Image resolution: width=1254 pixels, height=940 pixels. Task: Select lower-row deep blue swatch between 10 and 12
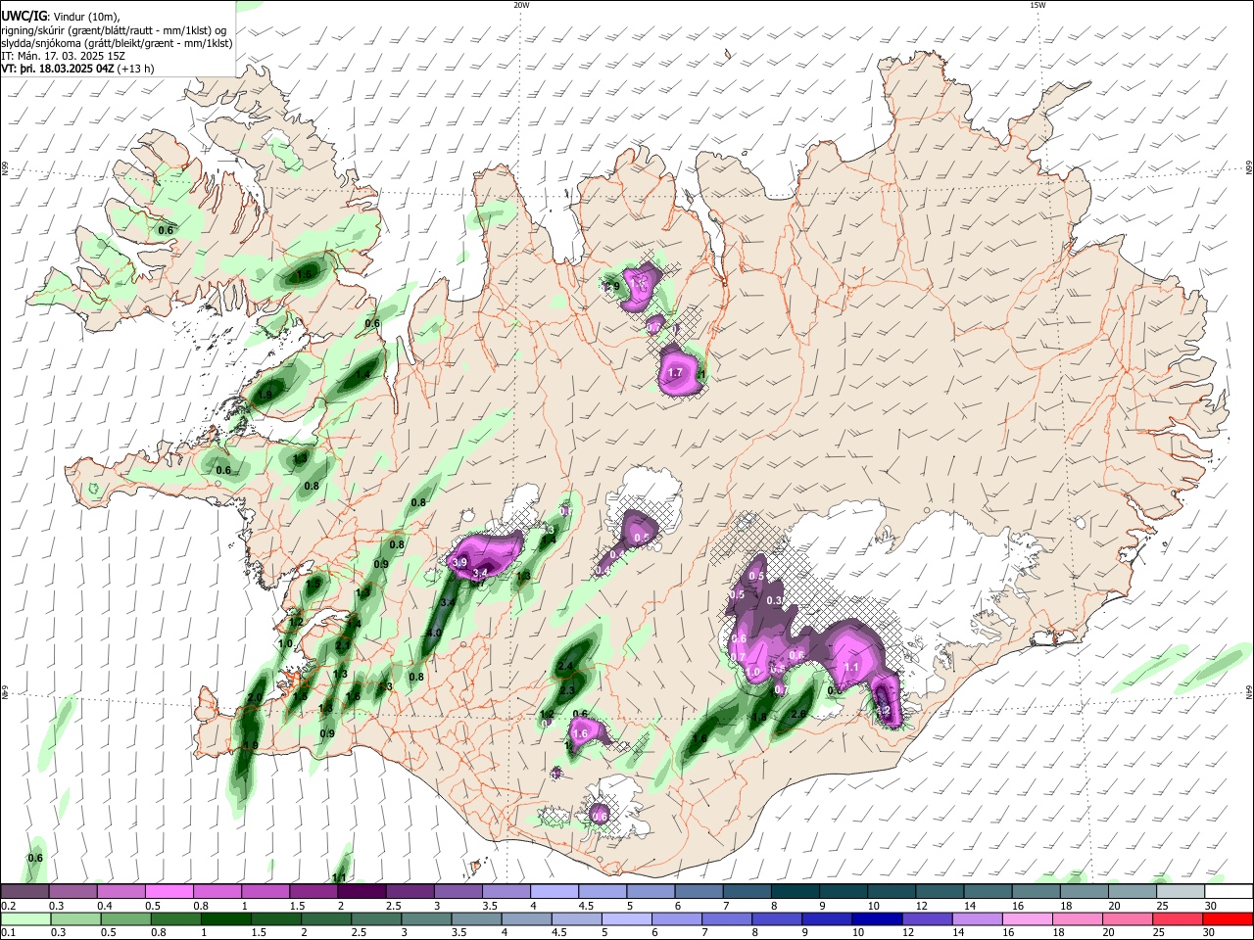[877, 918]
